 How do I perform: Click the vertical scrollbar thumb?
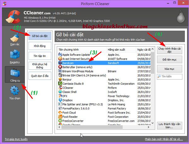(x=152, y=63)
